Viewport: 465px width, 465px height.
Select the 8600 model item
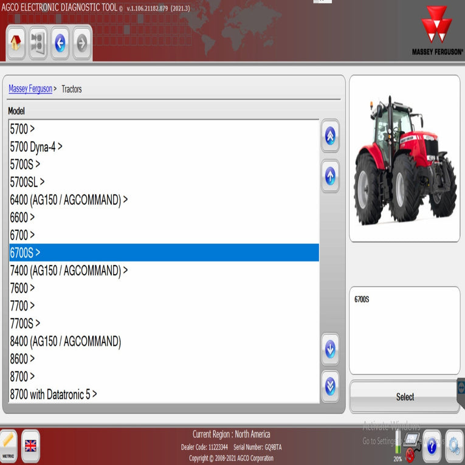coord(22,359)
